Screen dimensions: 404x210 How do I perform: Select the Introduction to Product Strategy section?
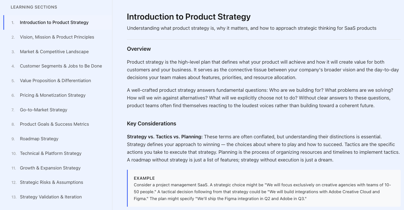[54, 23]
